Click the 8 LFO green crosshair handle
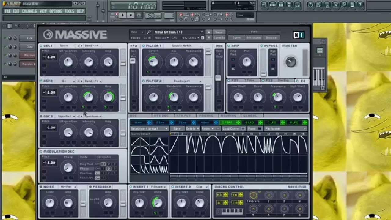The image size is (391, 220). click(x=305, y=123)
